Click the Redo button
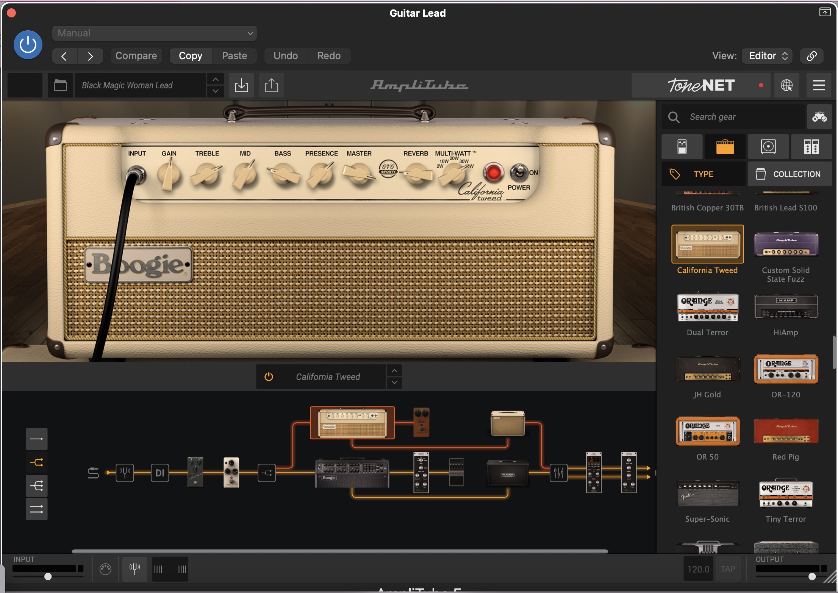 (x=329, y=56)
